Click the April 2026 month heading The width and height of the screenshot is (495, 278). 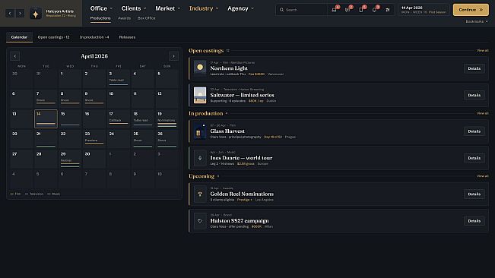tap(94, 56)
